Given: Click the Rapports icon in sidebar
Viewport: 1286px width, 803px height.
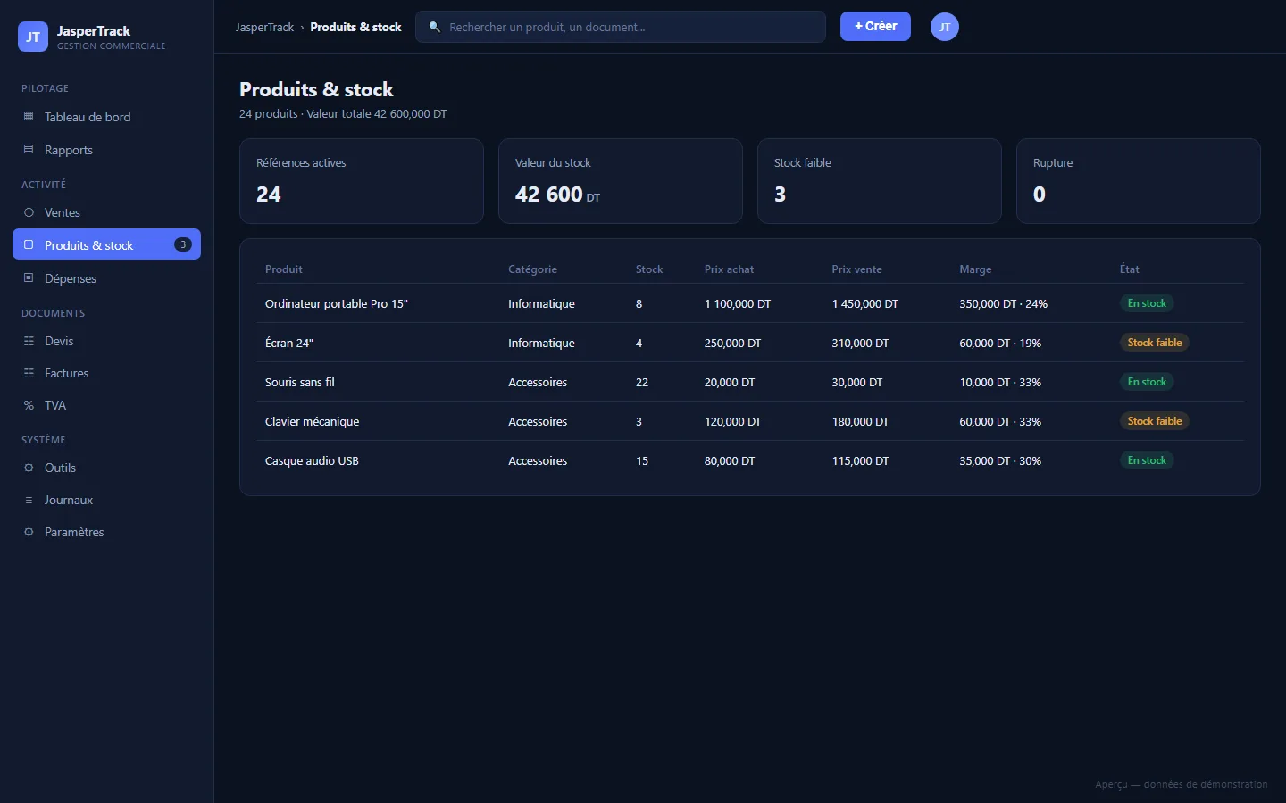Looking at the screenshot, I should click(x=29, y=150).
